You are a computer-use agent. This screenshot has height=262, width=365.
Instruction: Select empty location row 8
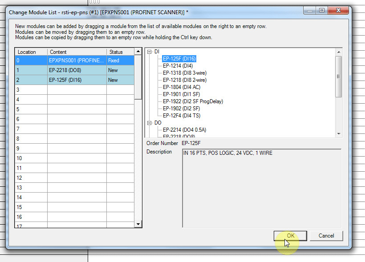click(x=74, y=139)
